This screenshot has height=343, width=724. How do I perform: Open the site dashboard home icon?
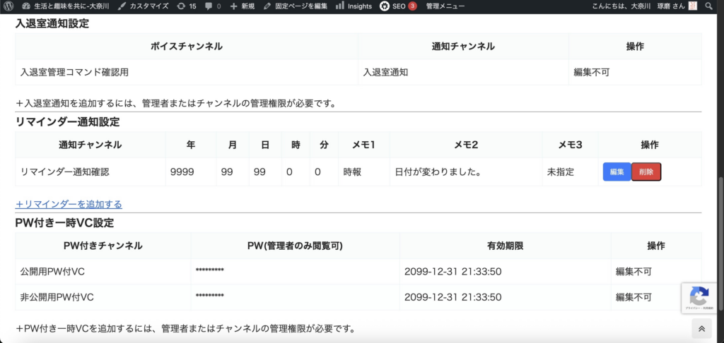point(27,6)
